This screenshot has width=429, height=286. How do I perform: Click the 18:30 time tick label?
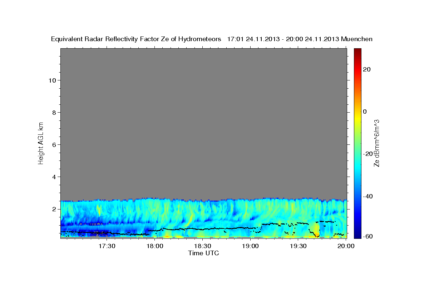click(203, 246)
